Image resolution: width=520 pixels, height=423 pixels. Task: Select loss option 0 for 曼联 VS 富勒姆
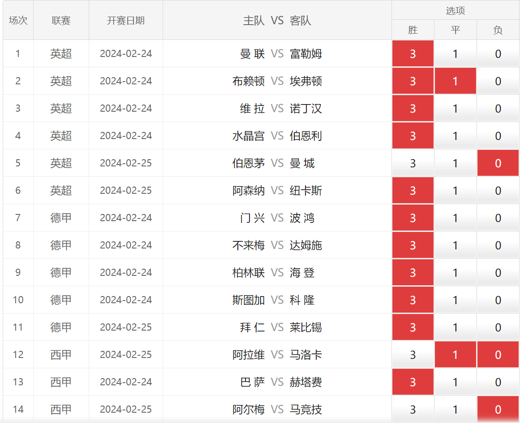point(498,53)
